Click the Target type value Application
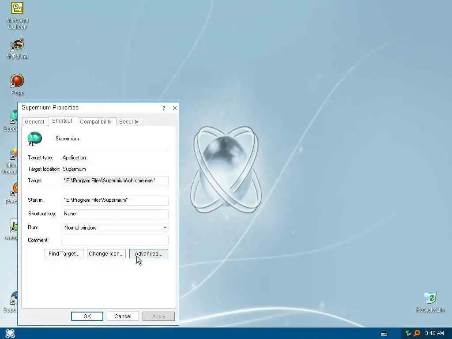Image resolution: width=452 pixels, height=339 pixels. point(74,158)
